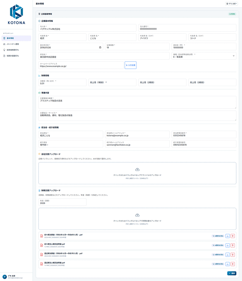
Task: Click the 前々期決算書（令和5年6月〜令和6年5月）.pdf filename
Action: coord(63,235)
